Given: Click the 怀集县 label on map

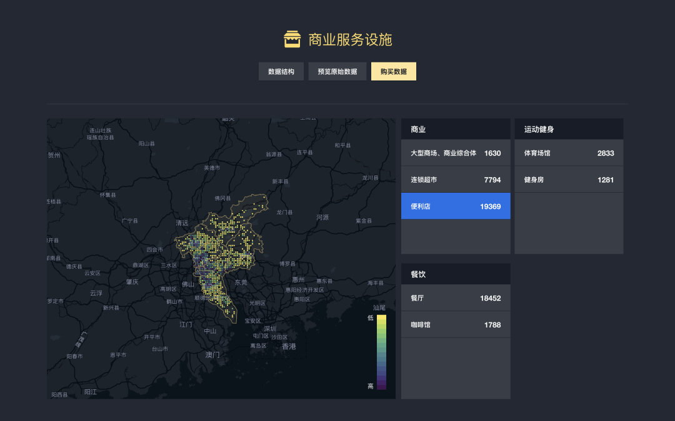Looking at the screenshot, I should 107,195.
